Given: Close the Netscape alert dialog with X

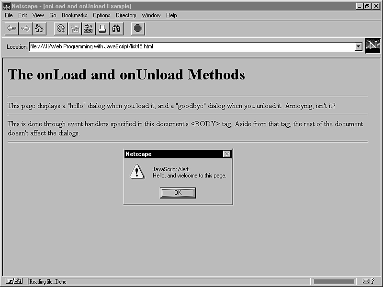Looking at the screenshot, I should [227, 154].
